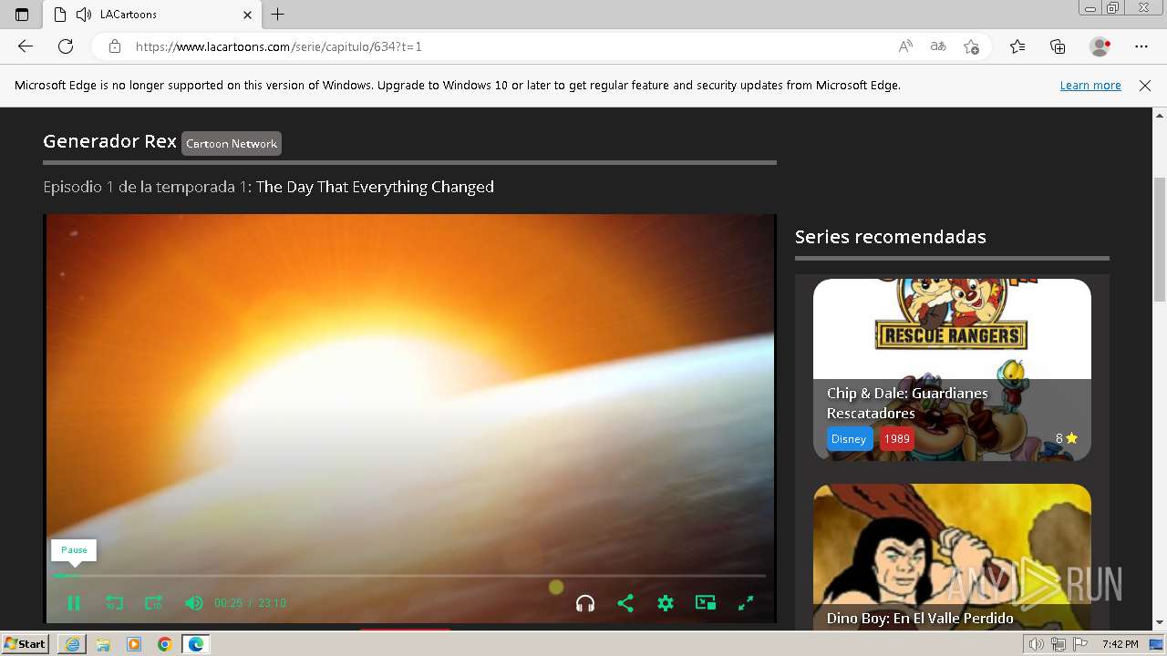Image resolution: width=1167 pixels, height=656 pixels.
Task: Activate Read Aloud in address bar
Action: tap(905, 46)
